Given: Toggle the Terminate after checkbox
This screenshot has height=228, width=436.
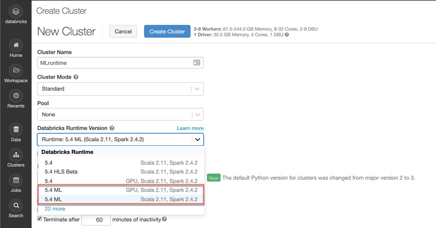Looking at the screenshot, I should (40, 219).
